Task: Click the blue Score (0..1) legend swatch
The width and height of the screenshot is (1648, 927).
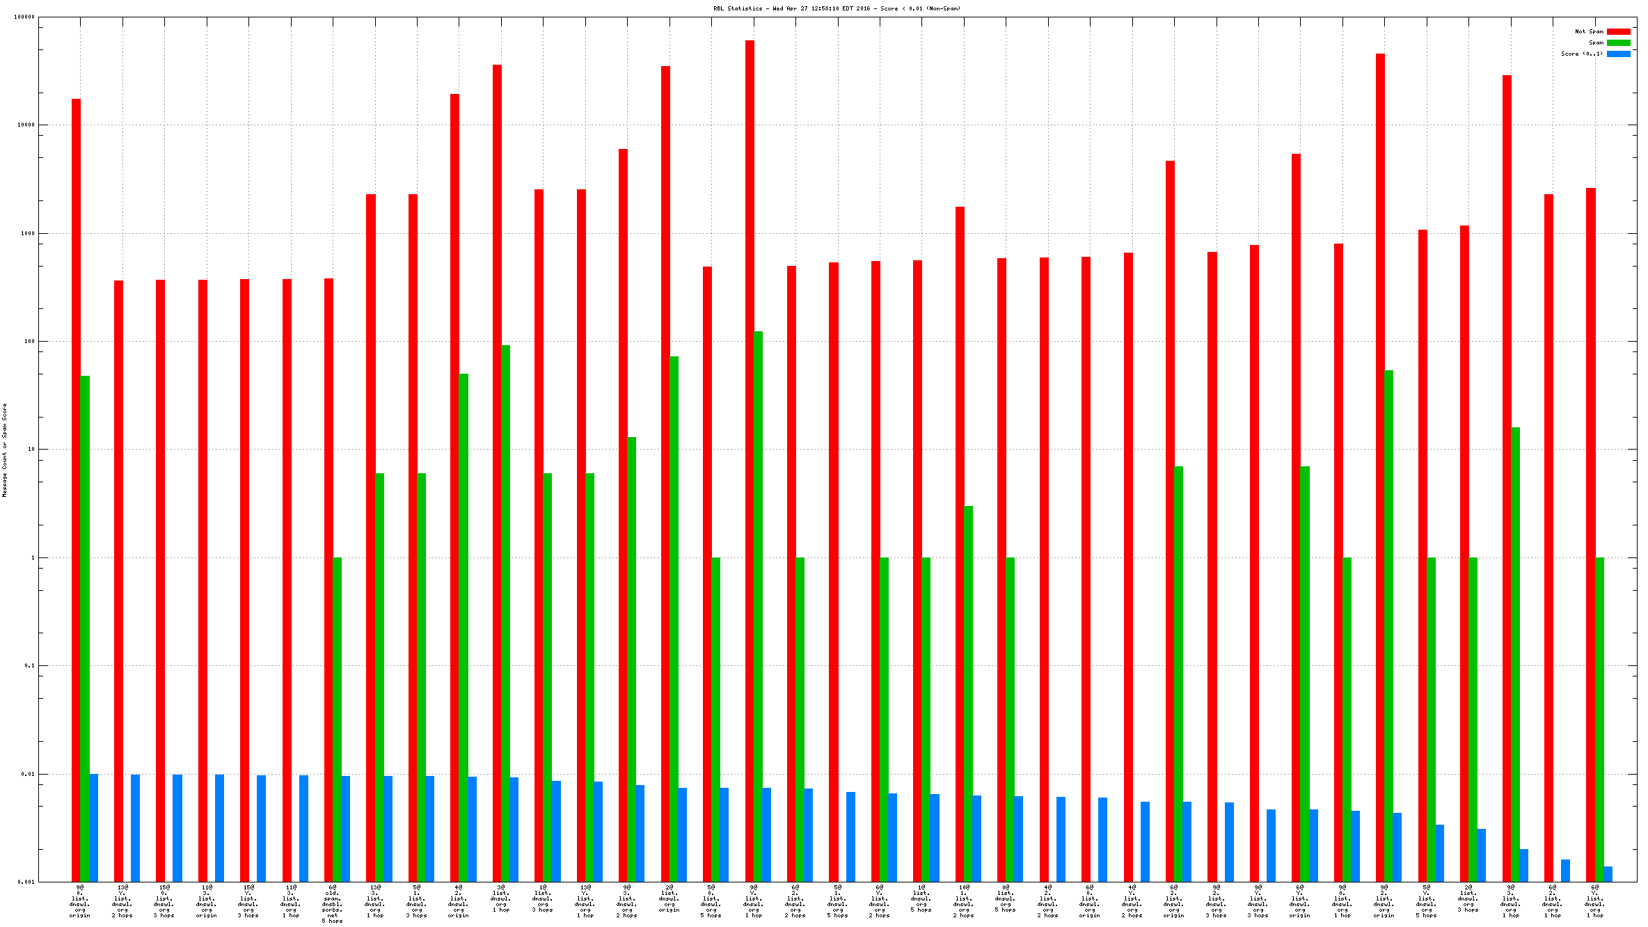Action: click(x=1618, y=54)
